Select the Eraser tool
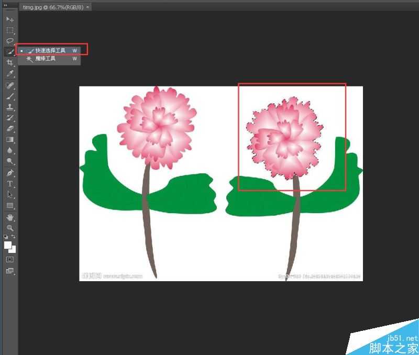The image size is (419, 355). 9,129
